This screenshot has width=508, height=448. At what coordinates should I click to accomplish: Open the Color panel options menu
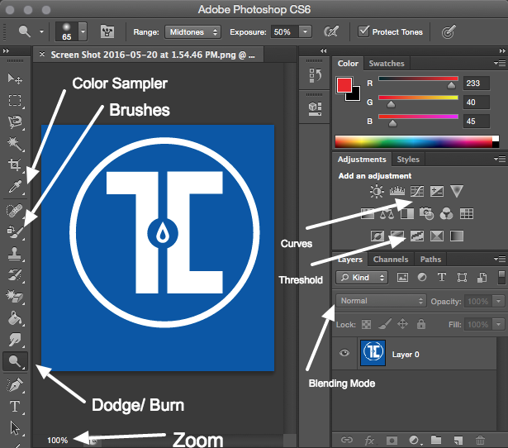(x=500, y=63)
